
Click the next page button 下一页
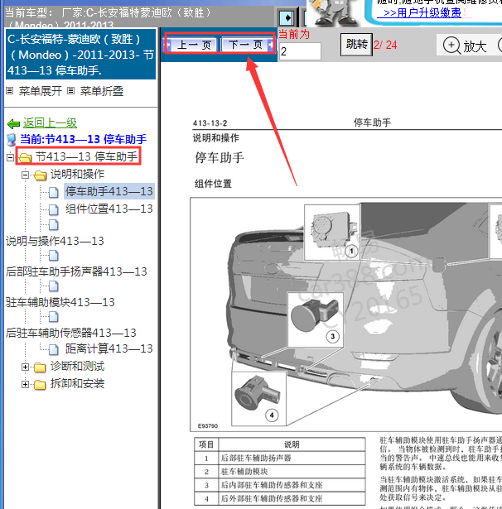tap(247, 45)
